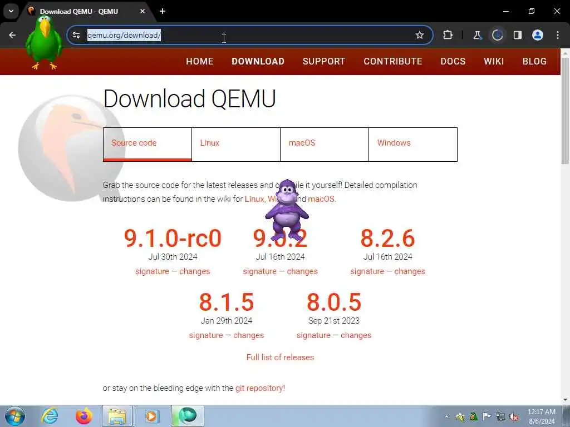Image resolution: width=570 pixels, height=427 pixels.
Task: Open SUPPORT in the site navigation
Action: click(324, 61)
